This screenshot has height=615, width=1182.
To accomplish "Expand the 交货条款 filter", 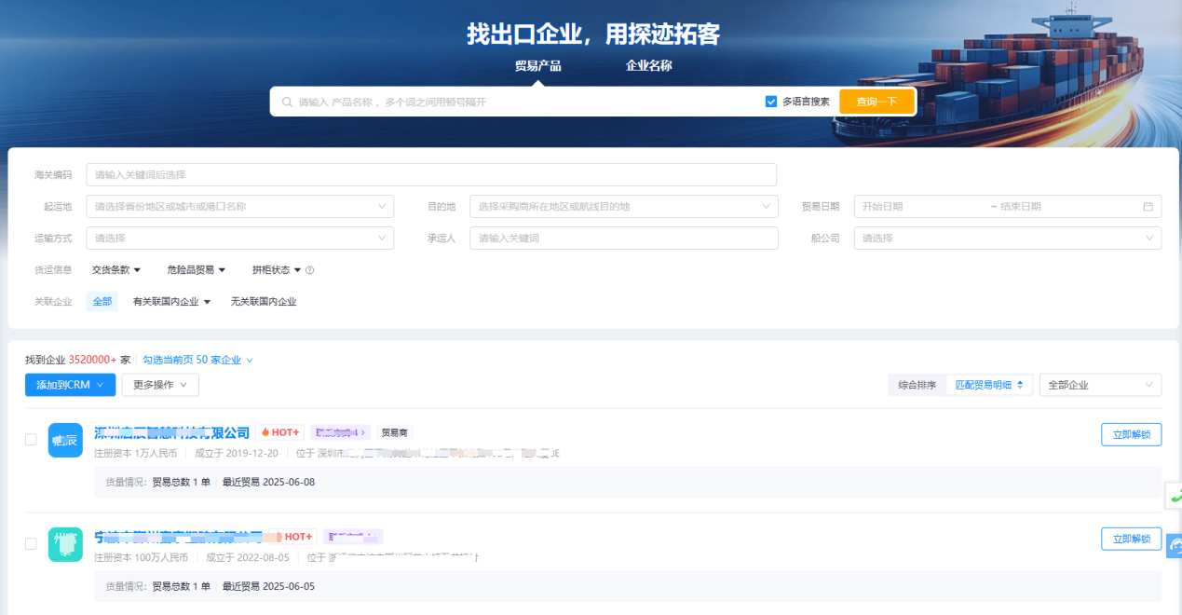I will click(x=116, y=270).
